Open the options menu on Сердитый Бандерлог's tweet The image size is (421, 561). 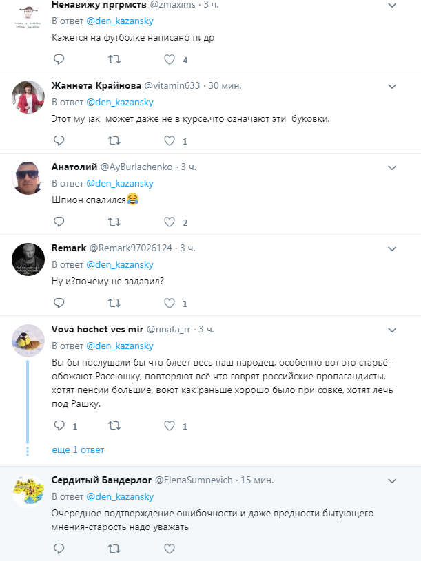tap(392, 480)
